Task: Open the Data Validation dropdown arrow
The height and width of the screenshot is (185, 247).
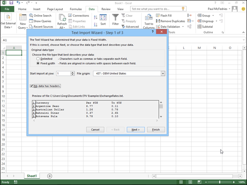Action: tap(183, 27)
